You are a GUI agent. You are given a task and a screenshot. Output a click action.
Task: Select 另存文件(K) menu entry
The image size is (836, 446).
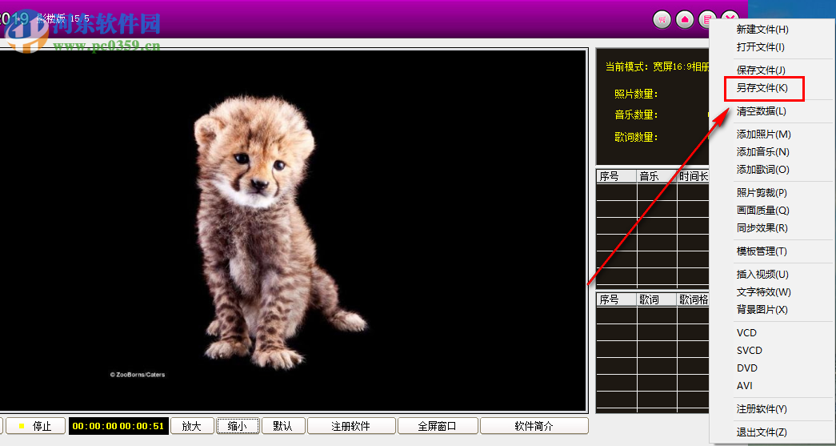[762, 88]
